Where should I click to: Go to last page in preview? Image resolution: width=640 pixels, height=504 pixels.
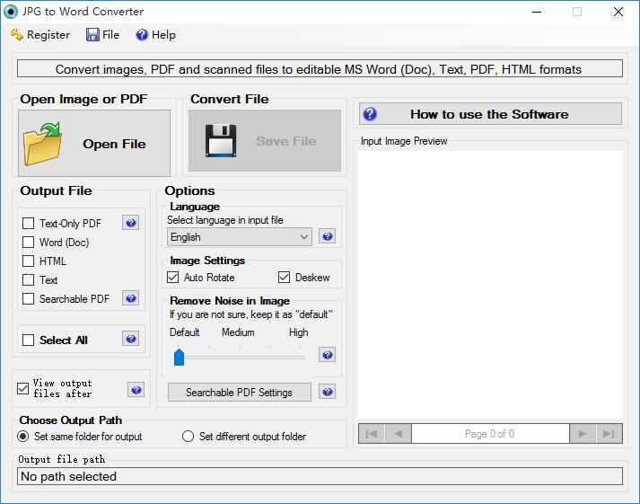(x=609, y=433)
